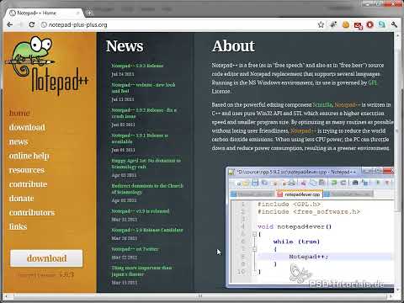Image resolution: width=404 pixels, height=303 pixels.
Task: Open news item website new look and feel
Action: point(143,88)
